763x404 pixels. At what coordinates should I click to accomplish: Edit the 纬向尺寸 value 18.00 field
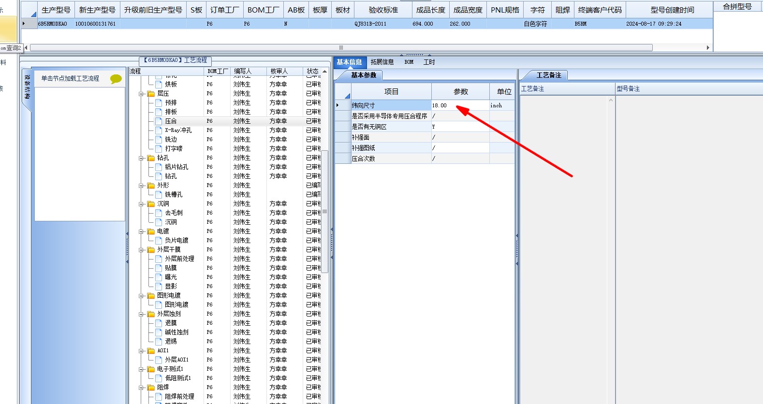click(460, 105)
